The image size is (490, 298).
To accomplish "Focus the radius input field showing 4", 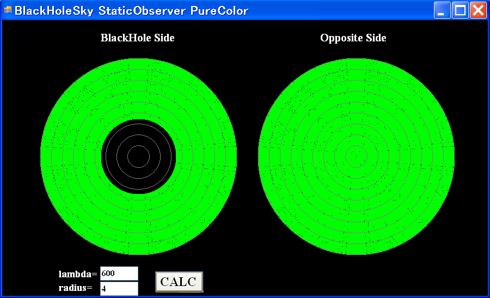I will pos(119,288).
